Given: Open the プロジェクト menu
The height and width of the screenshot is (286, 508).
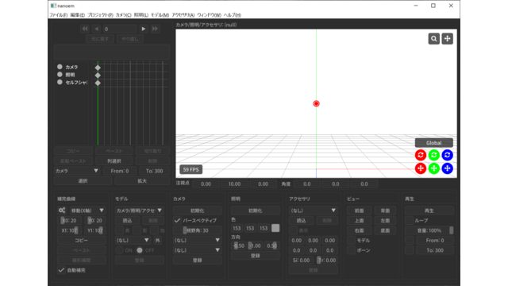Looking at the screenshot, I should (x=100, y=15).
